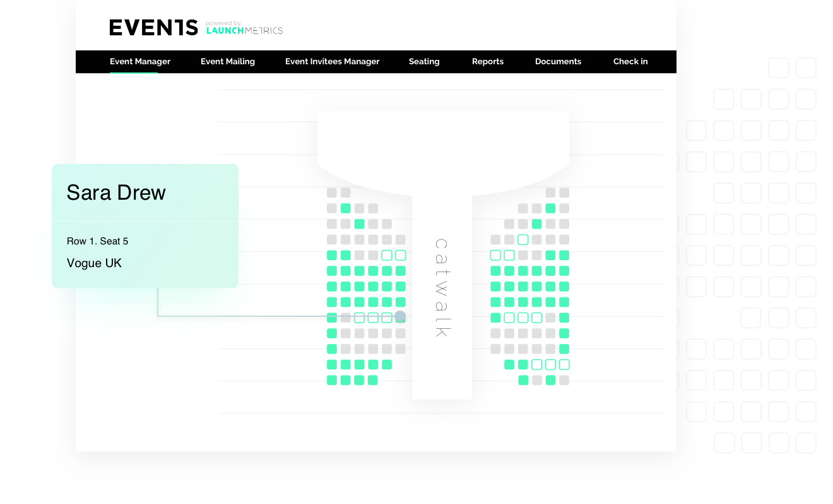This screenshot has height=504, width=833.
Task: Click the Launchmetrics brand mark
Action: coord(245,29)
